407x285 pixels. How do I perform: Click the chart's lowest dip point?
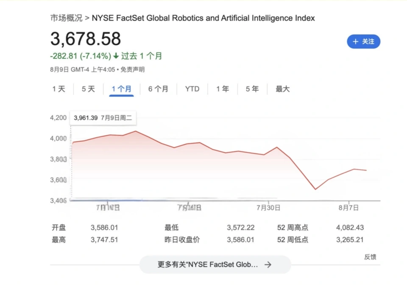pyautogui.click(x=315, y=189)
